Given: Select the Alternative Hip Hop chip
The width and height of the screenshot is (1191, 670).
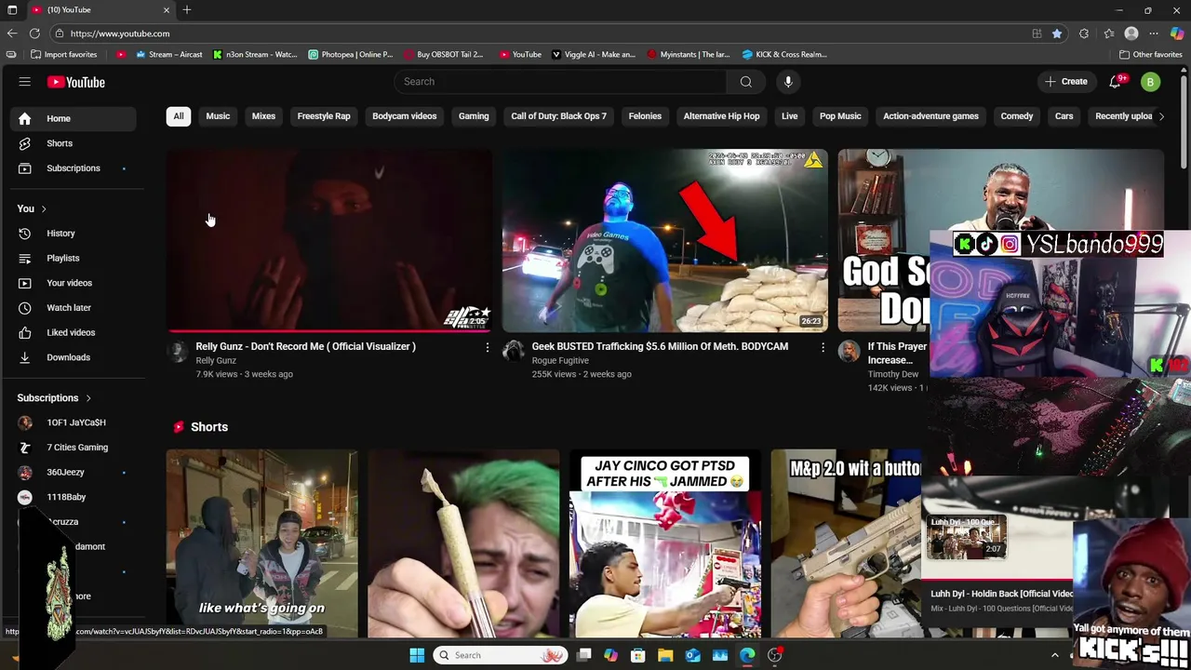Looking at the screenshot, I should tap(721, 116).
